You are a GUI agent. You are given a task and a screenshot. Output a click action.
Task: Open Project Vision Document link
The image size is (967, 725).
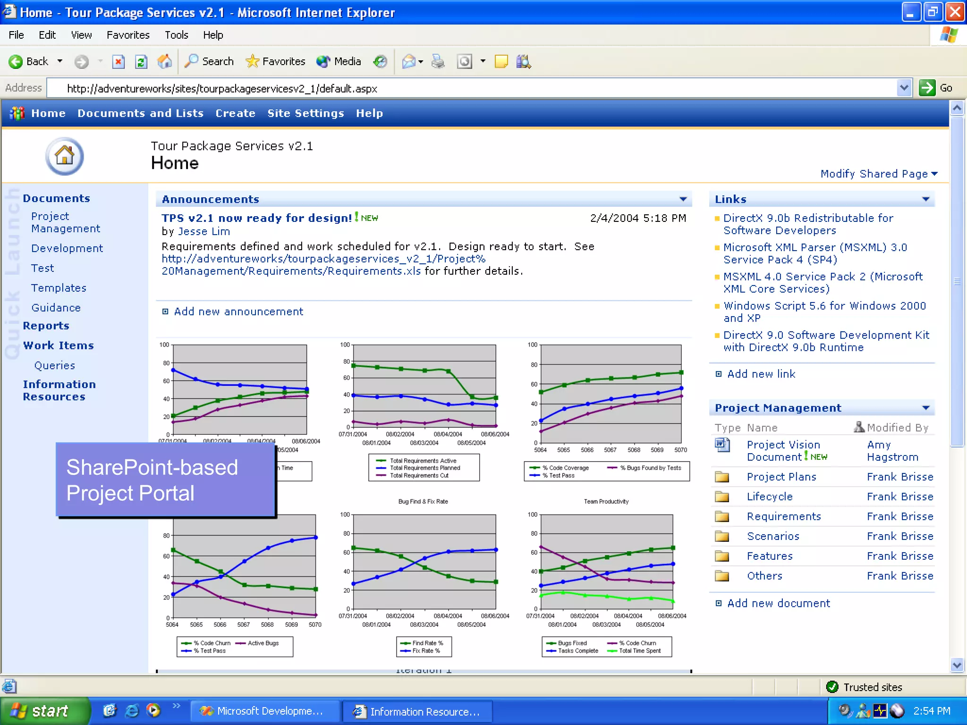tap(784, 451)
